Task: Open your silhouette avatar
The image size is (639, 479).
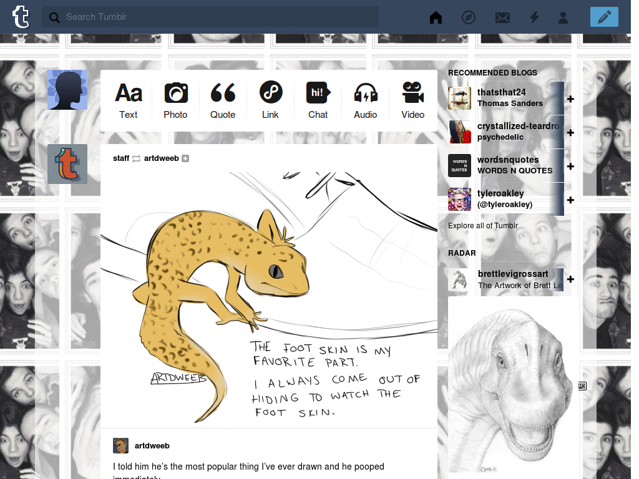Action: tap(67, 90)
